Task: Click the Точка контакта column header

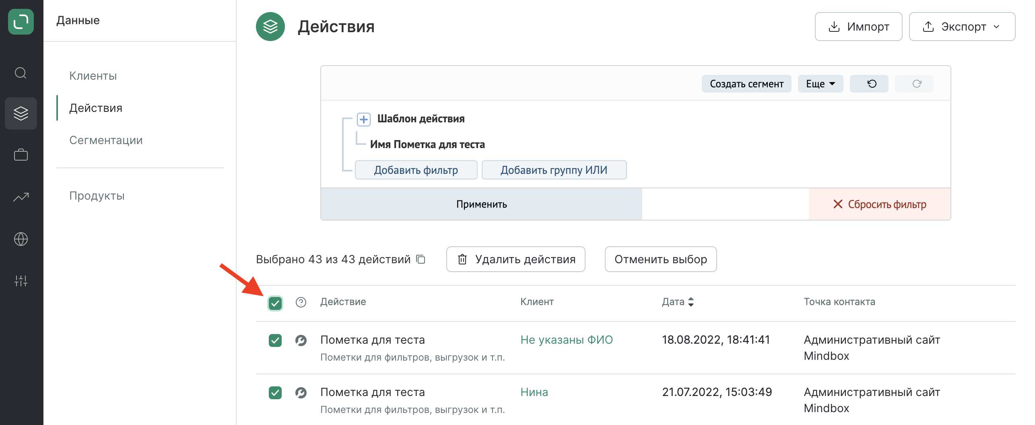Action: point(839,302)
